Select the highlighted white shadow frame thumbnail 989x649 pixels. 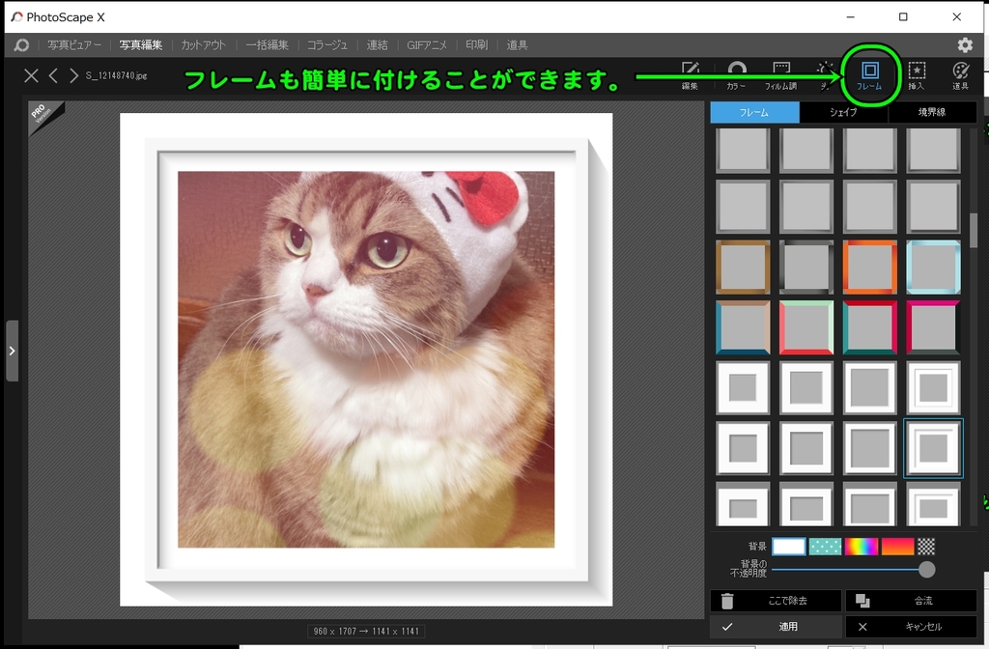[934, 448]
